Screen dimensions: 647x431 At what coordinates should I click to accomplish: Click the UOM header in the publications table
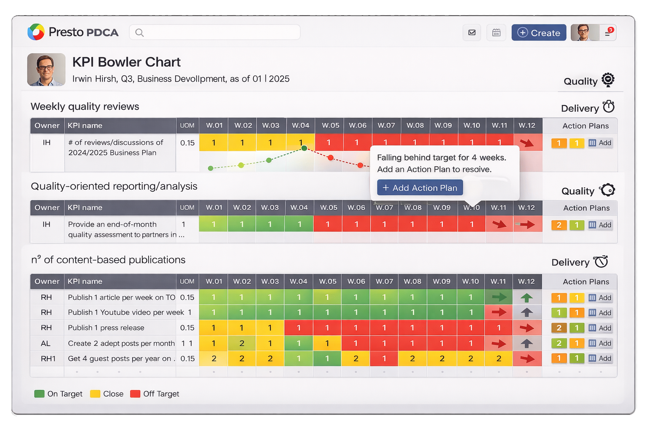point(187,282)
